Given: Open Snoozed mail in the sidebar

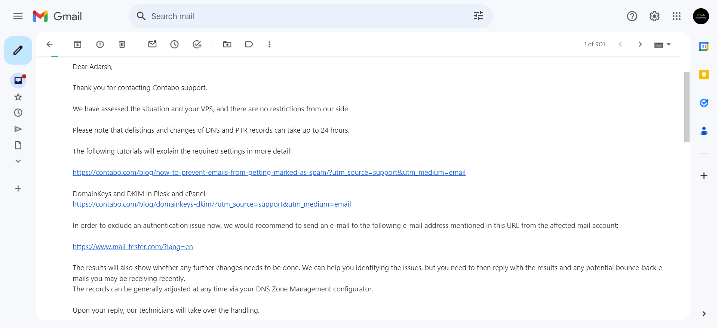Looking at the screenshot, I should (18, 113).
